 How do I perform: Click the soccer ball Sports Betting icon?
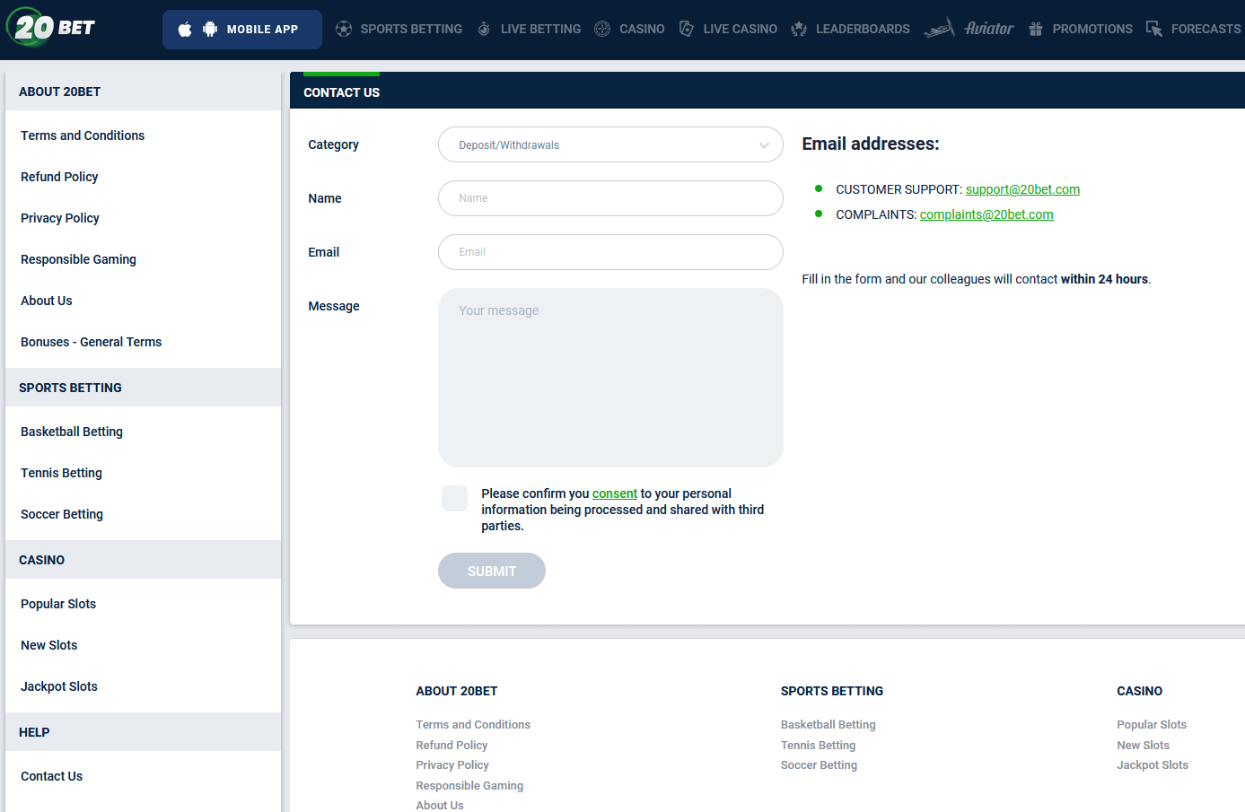(x=344, y=29)
